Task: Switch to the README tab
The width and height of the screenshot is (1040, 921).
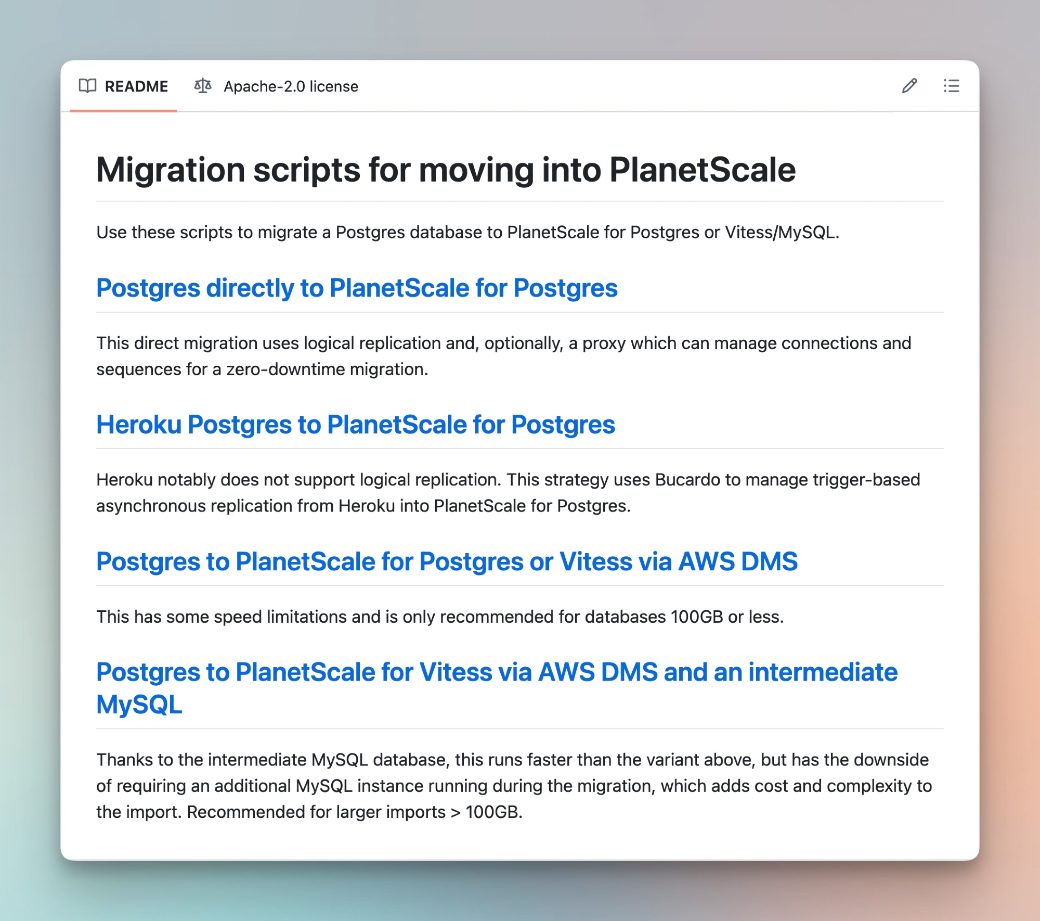Action: (x=136, y=86)
